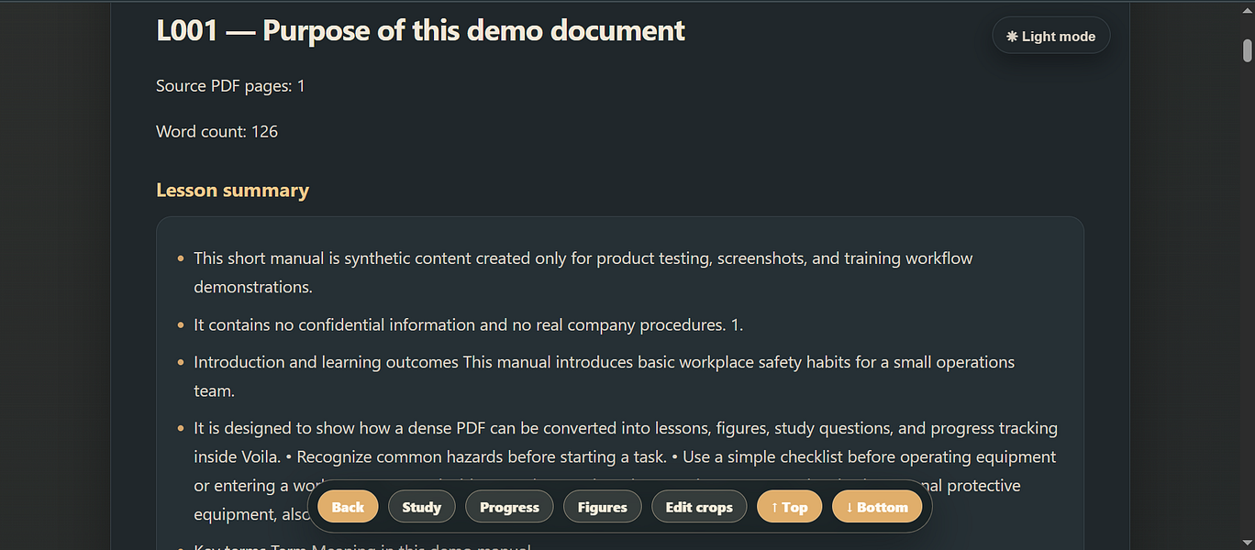1255x550 pixels.
Task: Click the Lesson summary heading
Action: pos(232,191)
